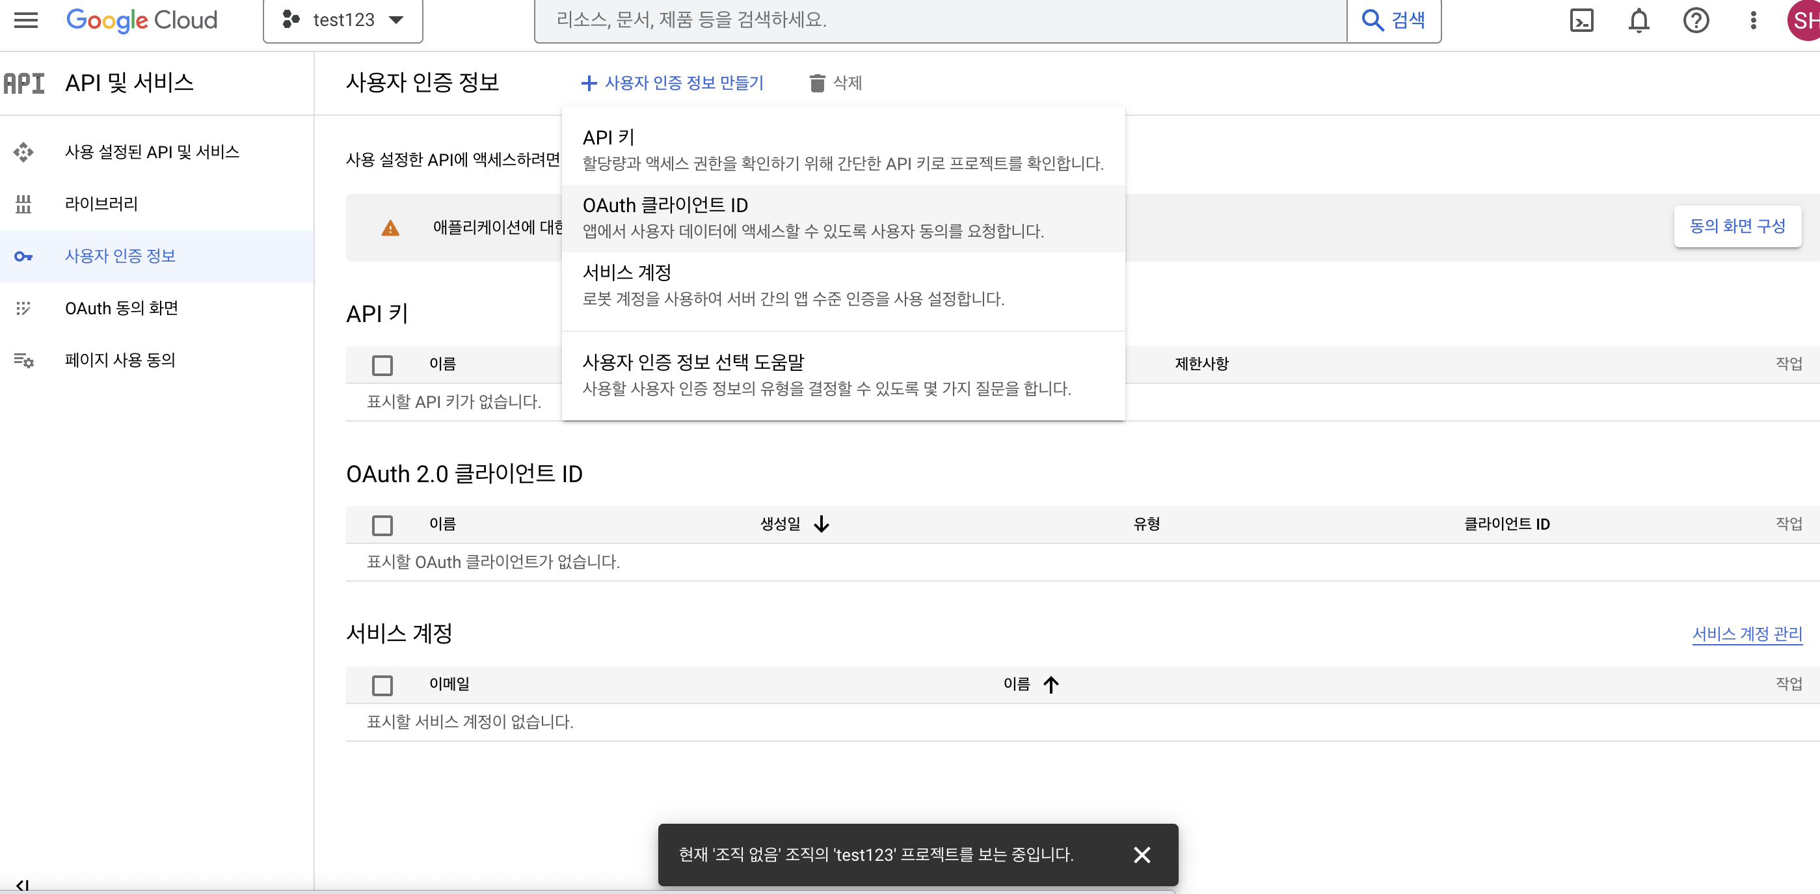This screenshot has width=1820, height=894.
Task: Click the resource search input field
Action: tap(940, 20)
